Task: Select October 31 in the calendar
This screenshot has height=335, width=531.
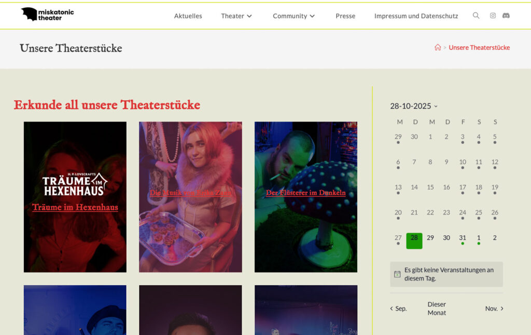Action: tap(463, 239)
